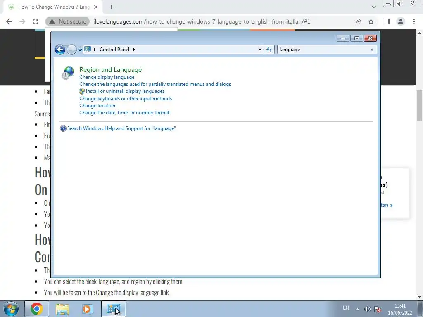Viewport: 423px width, 317px height.
Task: Open Region and Language heading
Action: [111, 69]
